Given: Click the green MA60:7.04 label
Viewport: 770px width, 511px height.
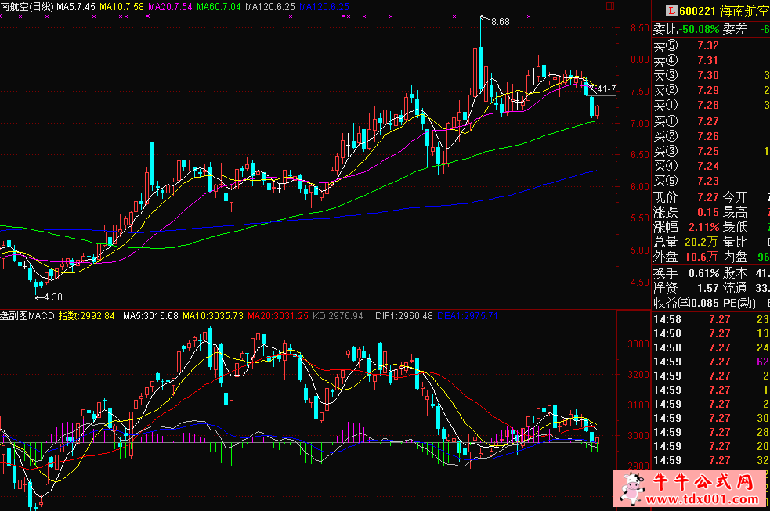Looking at the screenshot, I should click(219, 7).
